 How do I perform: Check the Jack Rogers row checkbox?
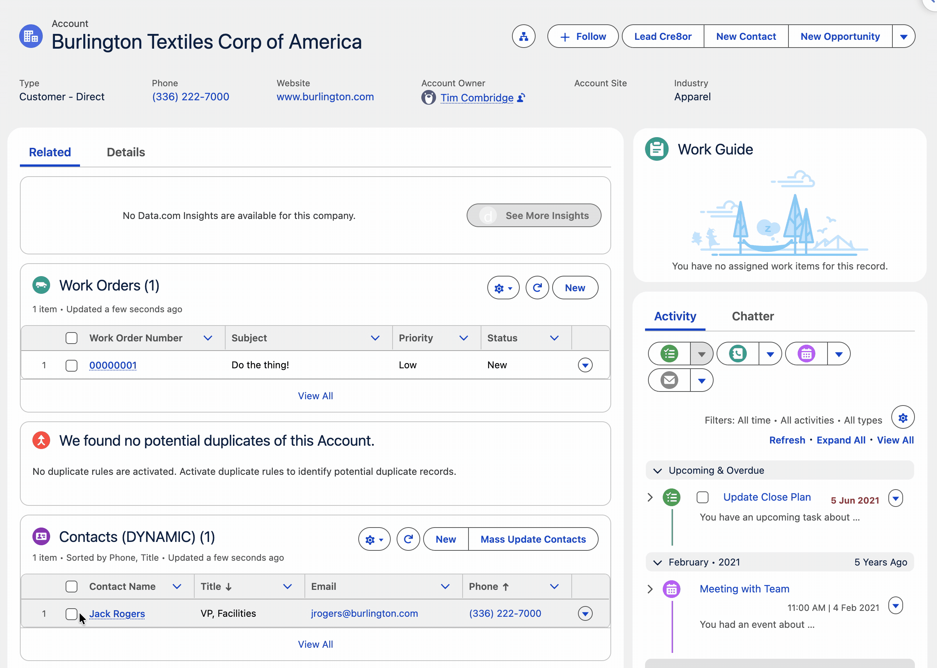(x=72, y=614)
